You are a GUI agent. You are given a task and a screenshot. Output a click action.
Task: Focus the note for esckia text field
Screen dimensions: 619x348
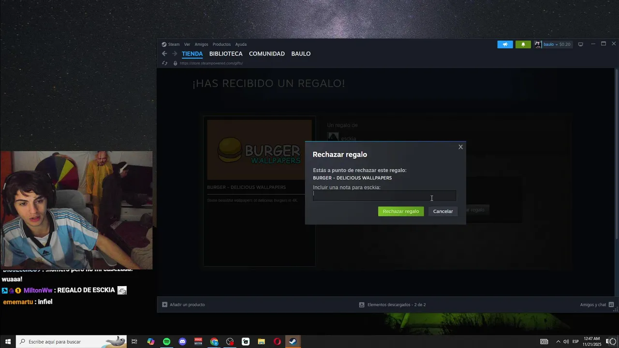pyautogui.click(x=384, y=195)
